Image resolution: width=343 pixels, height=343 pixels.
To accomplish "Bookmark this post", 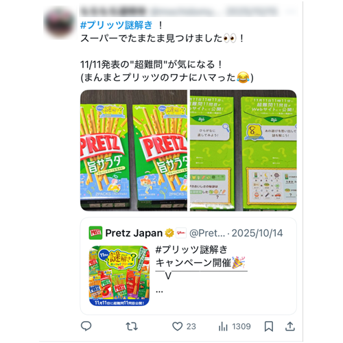I will 269,327.
